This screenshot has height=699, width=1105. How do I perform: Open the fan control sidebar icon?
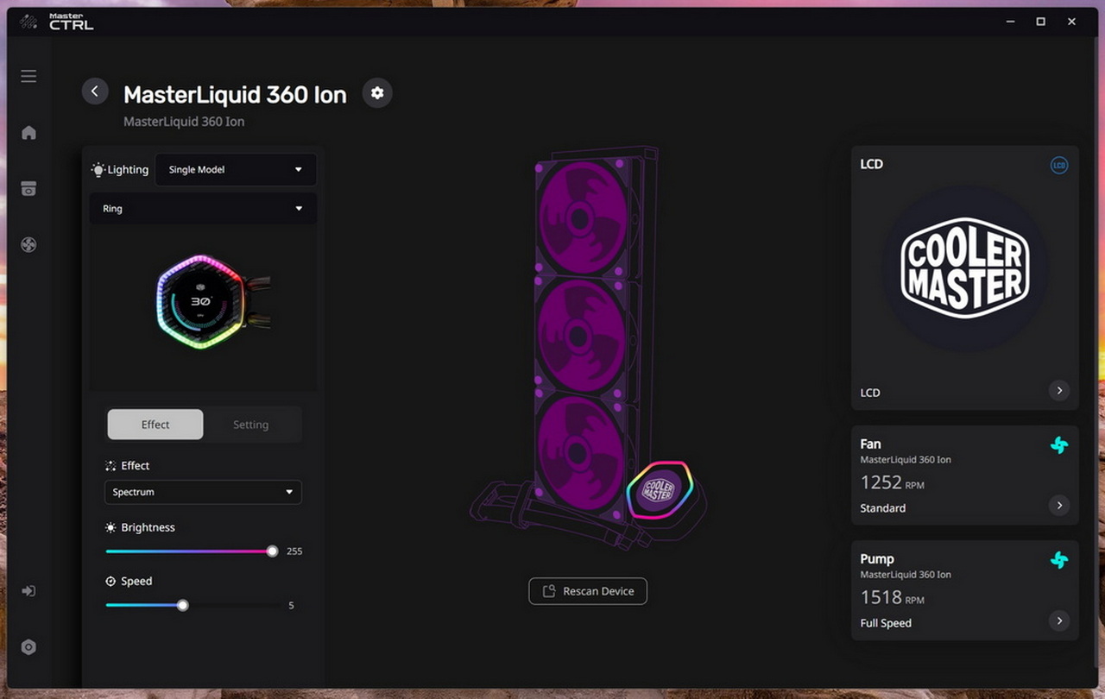coord(28,245)
